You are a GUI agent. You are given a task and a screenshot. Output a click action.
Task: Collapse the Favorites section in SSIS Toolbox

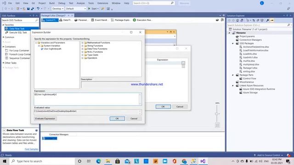(3, 25)
